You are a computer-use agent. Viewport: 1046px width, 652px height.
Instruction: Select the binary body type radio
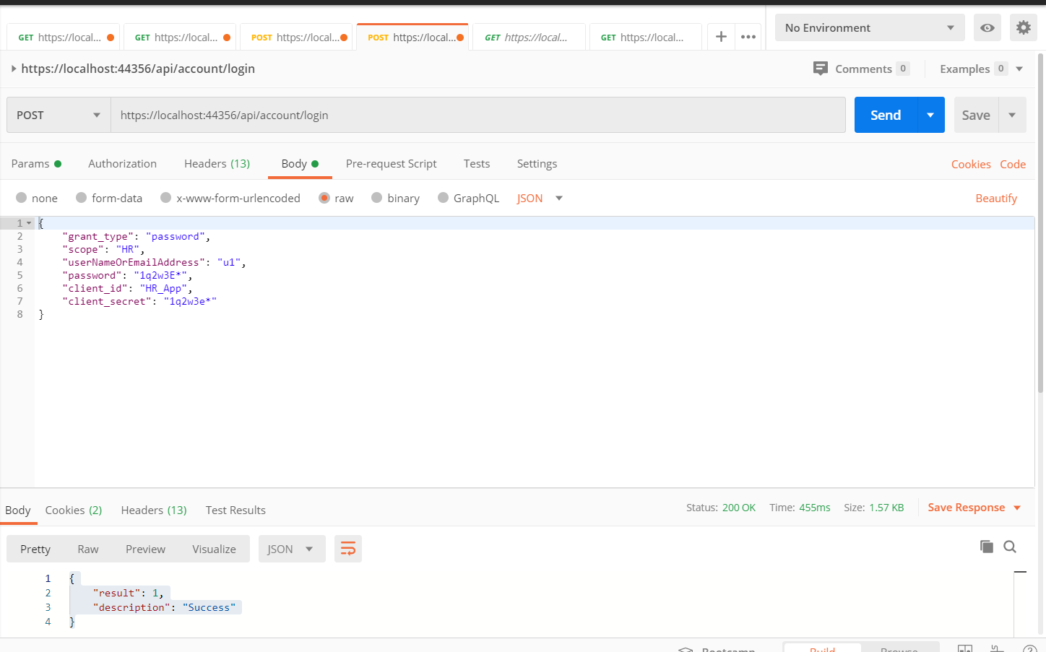(377, 198)
